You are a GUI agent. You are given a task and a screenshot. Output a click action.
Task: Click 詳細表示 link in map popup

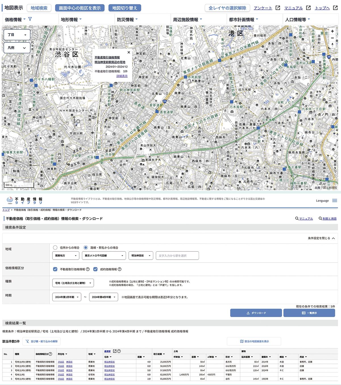122,76
